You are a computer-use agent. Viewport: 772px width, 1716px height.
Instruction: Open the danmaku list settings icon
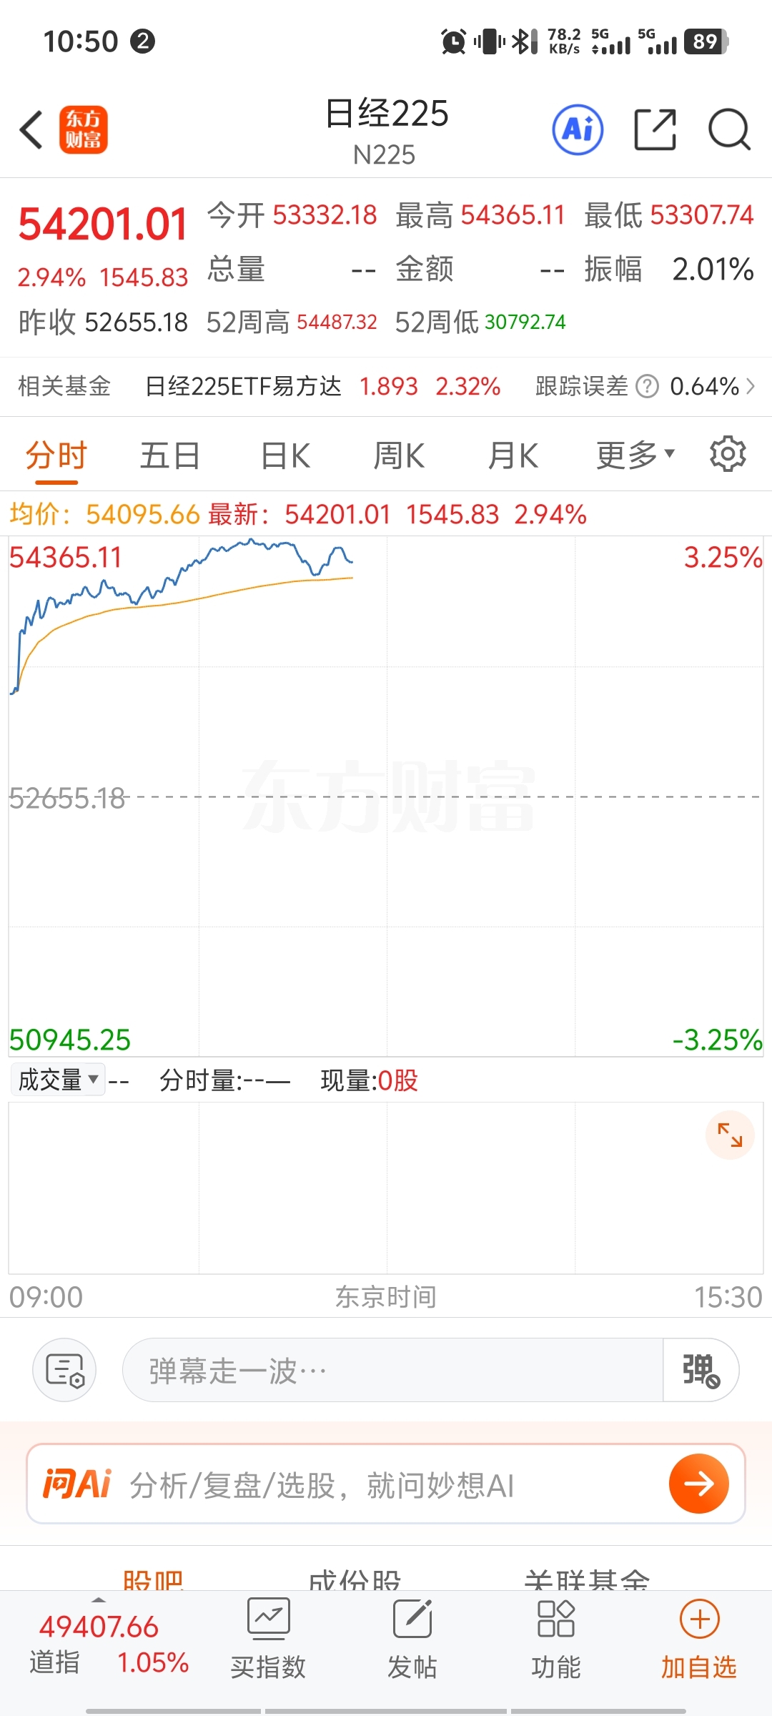[x=64, y=1370]
